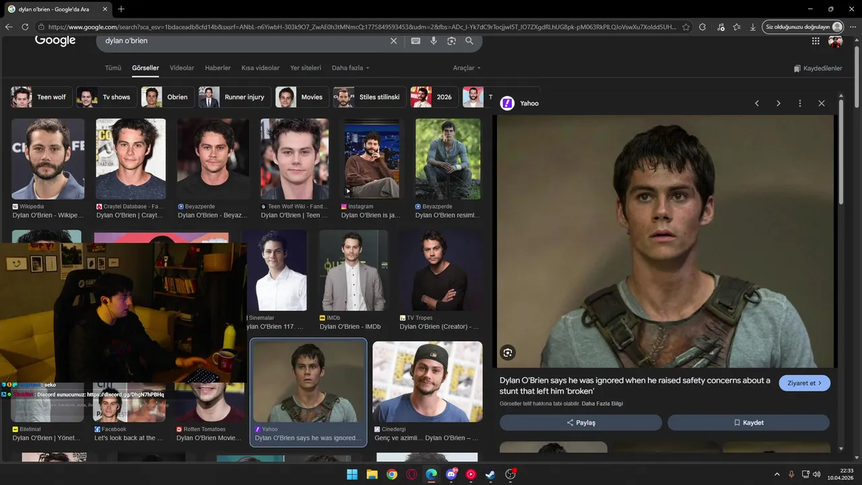
Task: Open the TV Tropes image result
Action: [x=440, y=270]
